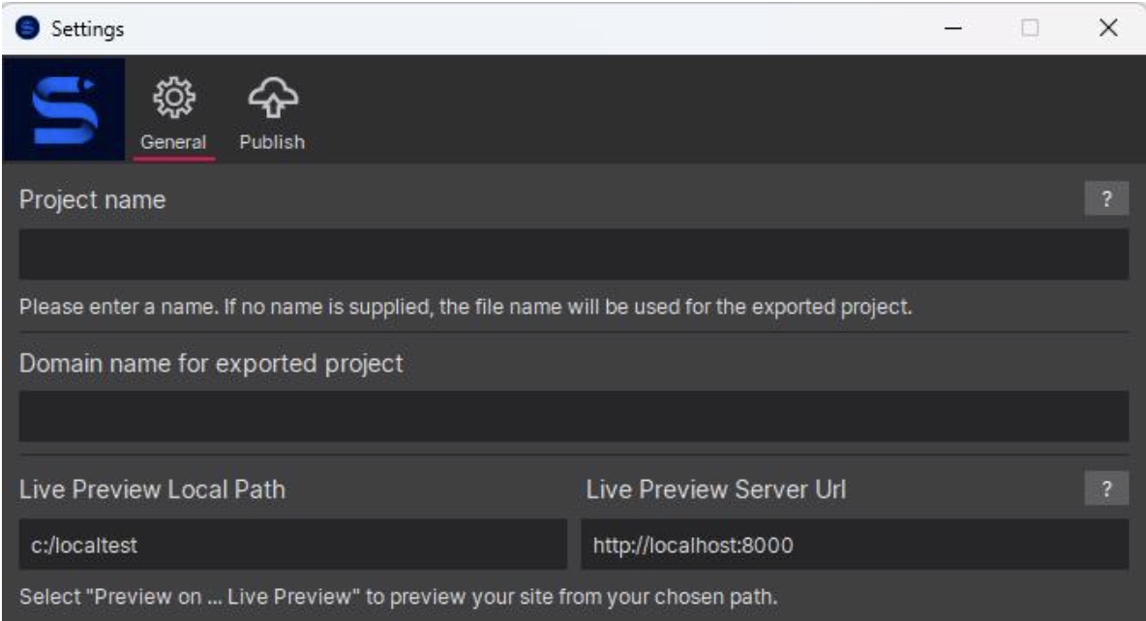
Task: Open help for Live Preview Server Url
Action: pos(1106,489)
